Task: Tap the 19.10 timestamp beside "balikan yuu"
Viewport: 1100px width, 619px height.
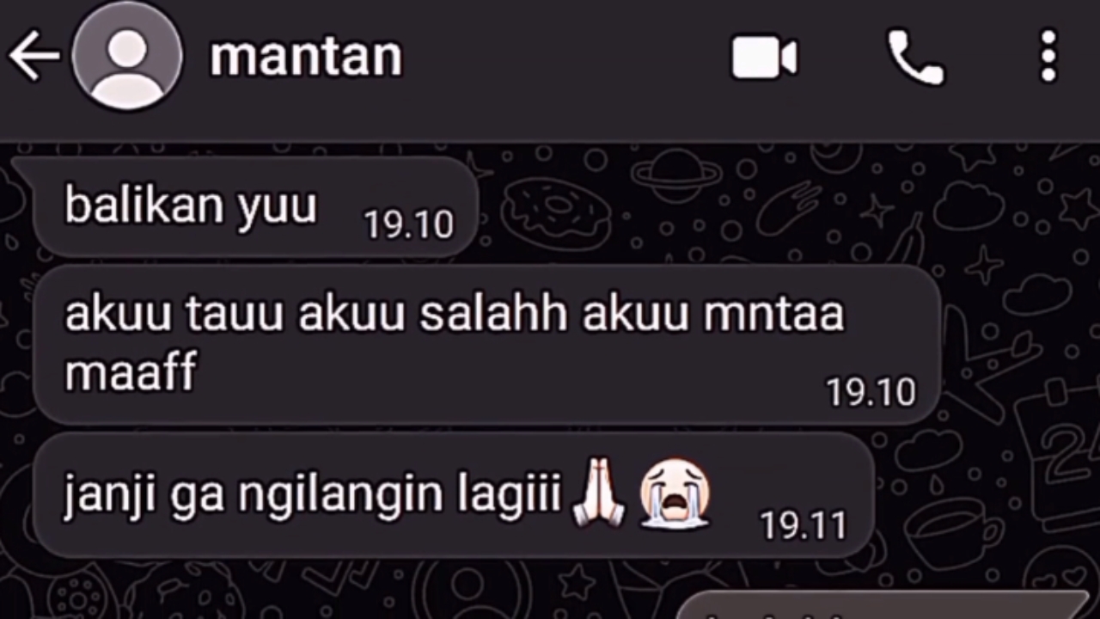Action: (409, 224)
